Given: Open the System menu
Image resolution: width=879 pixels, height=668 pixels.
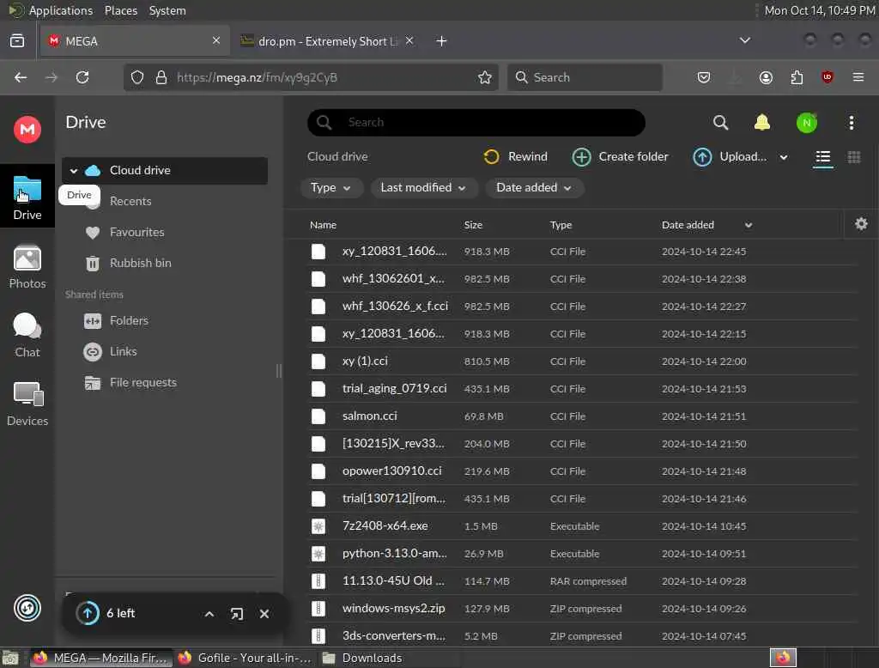Looking at the screenshot, I should tap(167, 10).
